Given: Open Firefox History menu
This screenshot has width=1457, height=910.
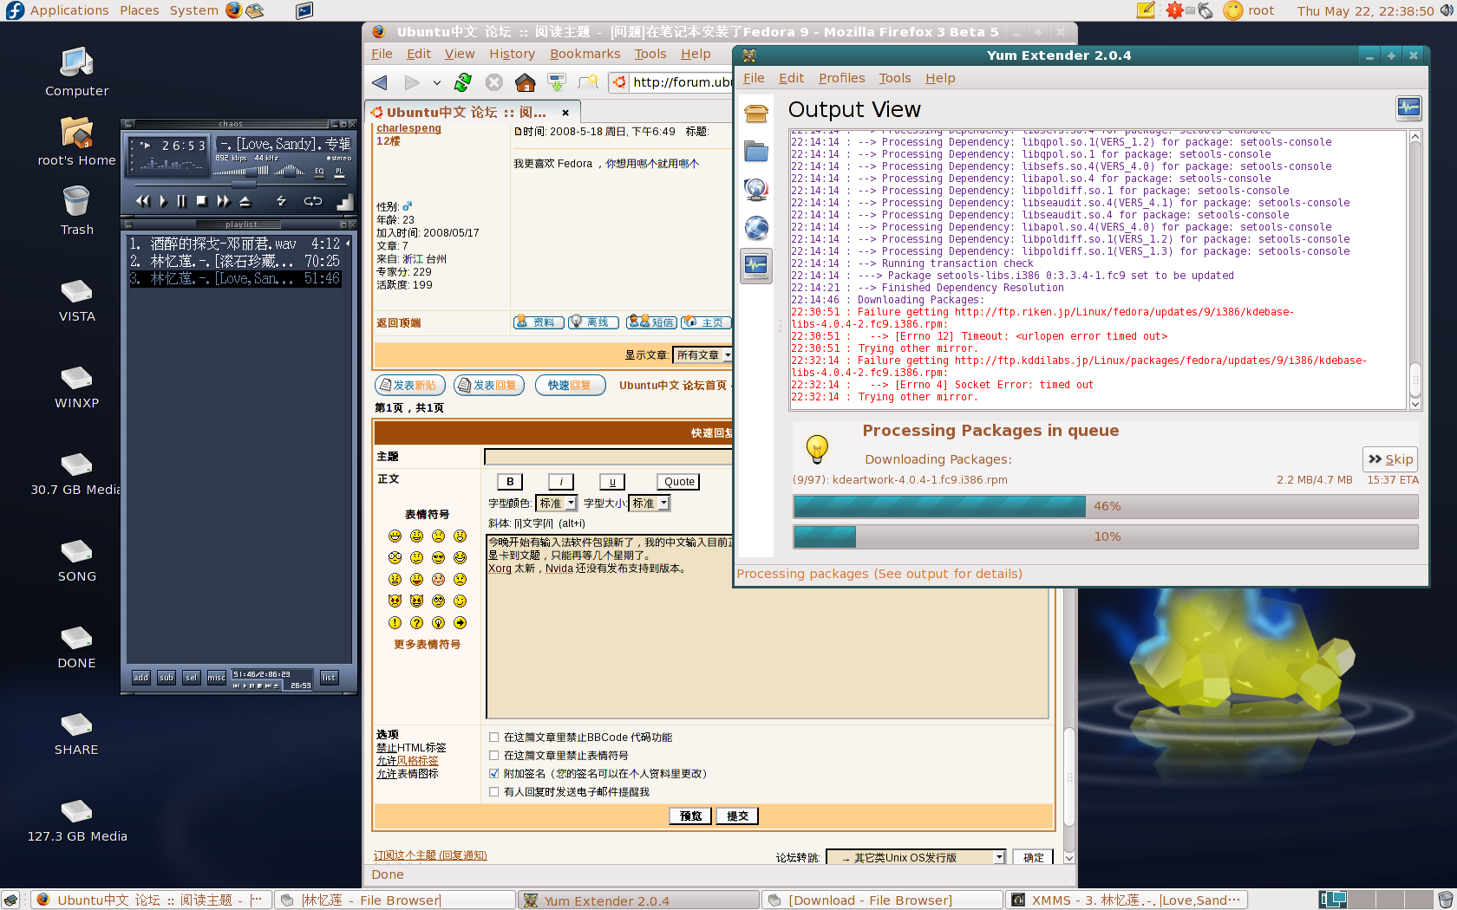Looking at the screenshot, I should coord(512,54).
